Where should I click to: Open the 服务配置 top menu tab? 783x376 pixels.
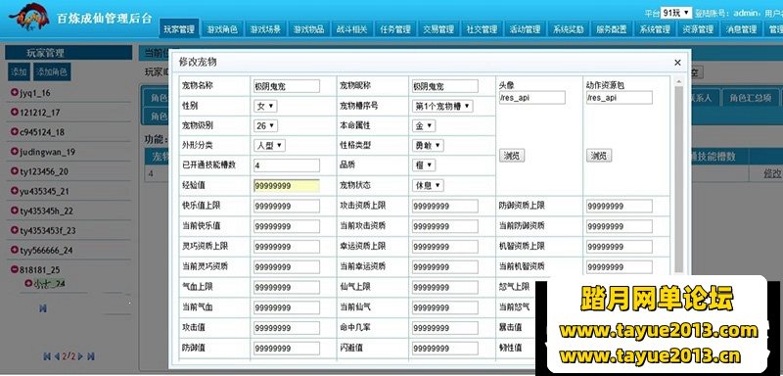tap(611, 29)
